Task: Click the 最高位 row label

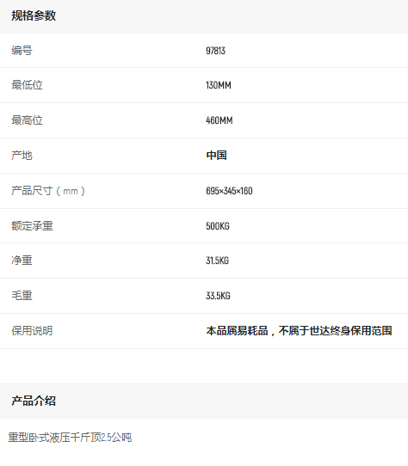Action: click(27, 120)
